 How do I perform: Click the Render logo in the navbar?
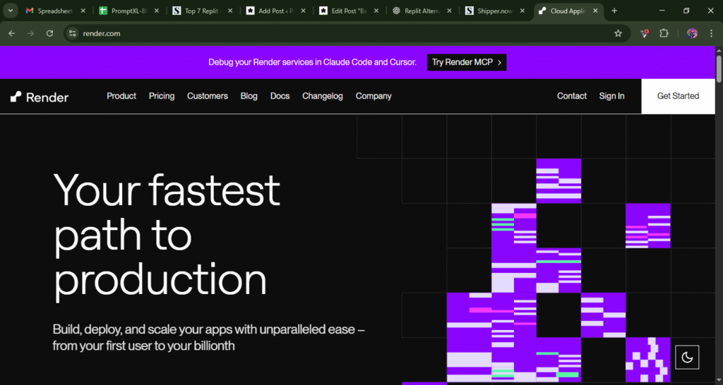point(40,97)
